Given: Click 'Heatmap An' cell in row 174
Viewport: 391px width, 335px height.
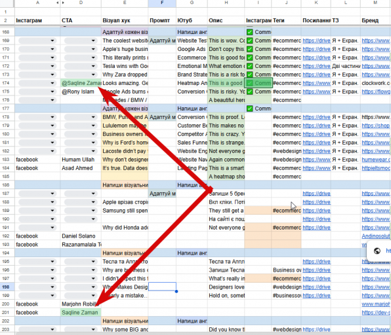Looking at the screenshot, I should point(192,83).
